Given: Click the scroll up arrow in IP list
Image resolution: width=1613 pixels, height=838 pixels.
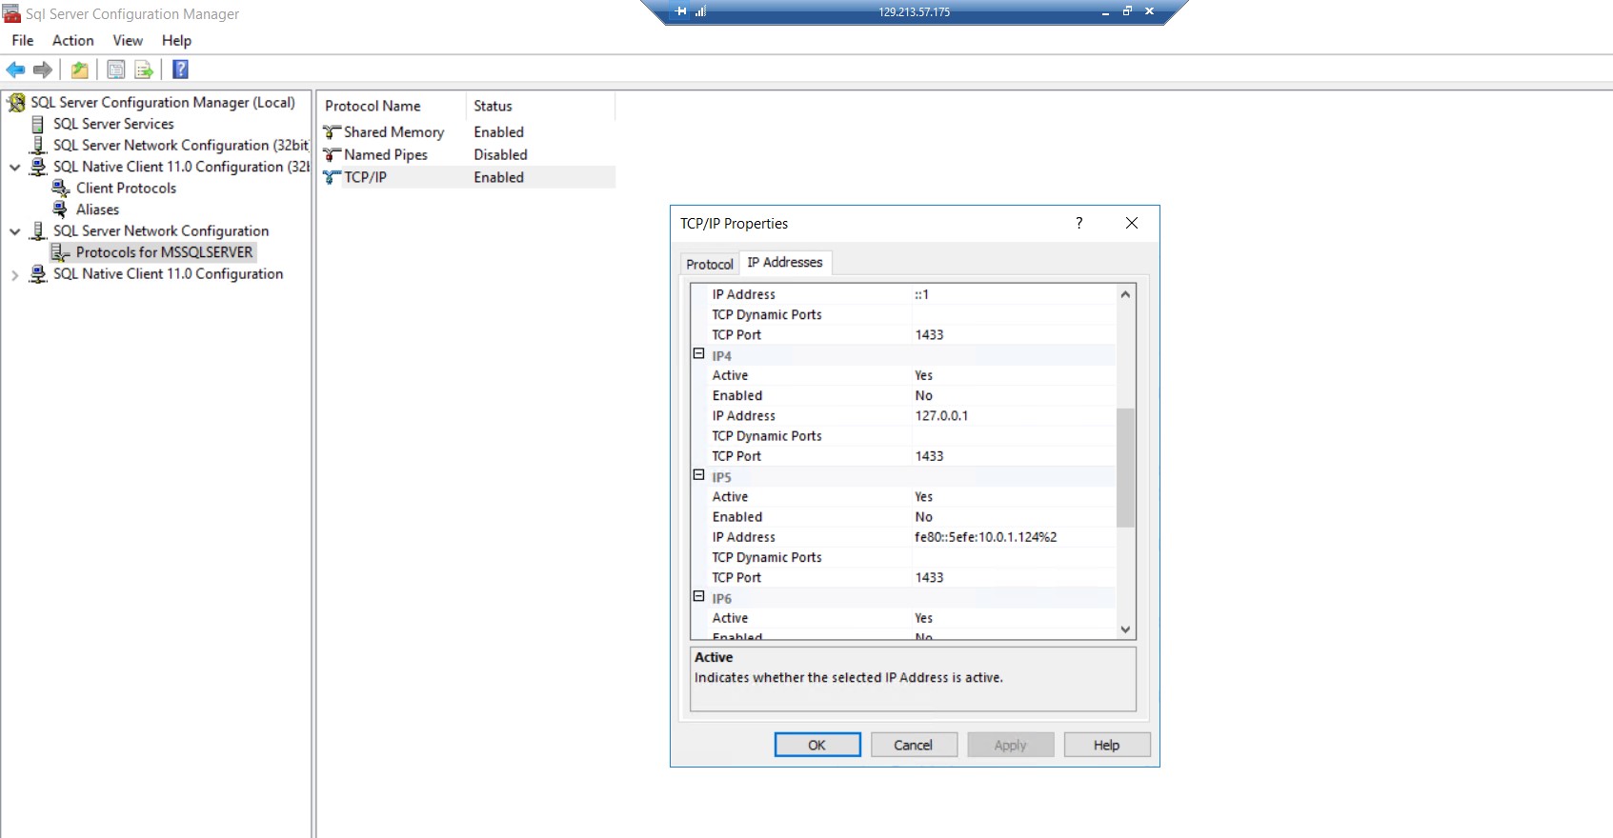Looking at the screenshot, I should coord(1125,294).
